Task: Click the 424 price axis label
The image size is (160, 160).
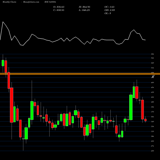Action: tap(152, 97)
